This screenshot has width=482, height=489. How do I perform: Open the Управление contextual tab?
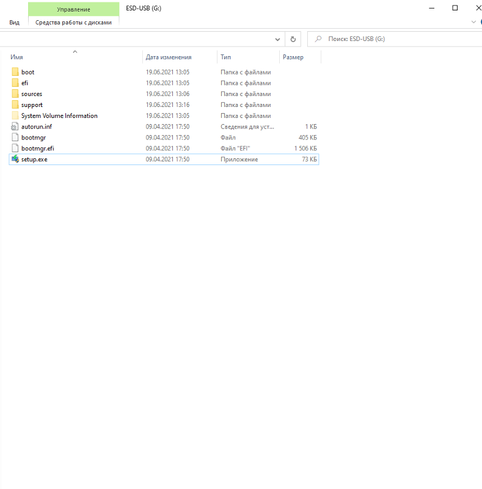73,9
